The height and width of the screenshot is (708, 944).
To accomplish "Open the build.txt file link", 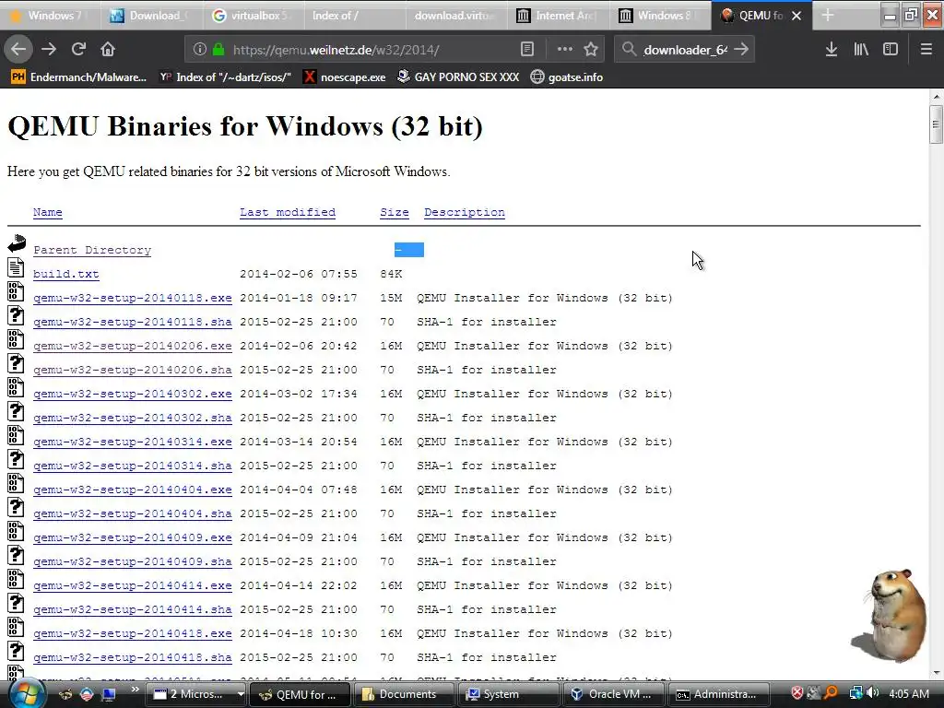I will 66,274.
